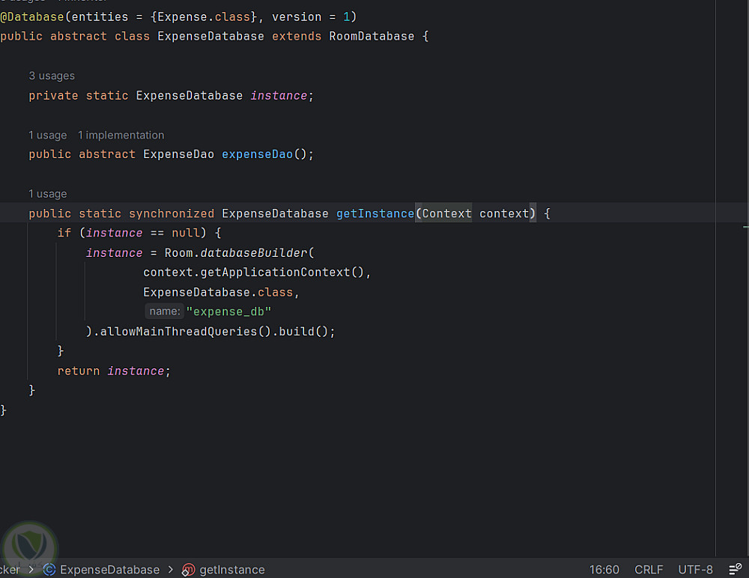The width and height of the screenshot is (749, 578).
Task: Click 'synchronized' keyword in method signature
Action: [172, 213]
